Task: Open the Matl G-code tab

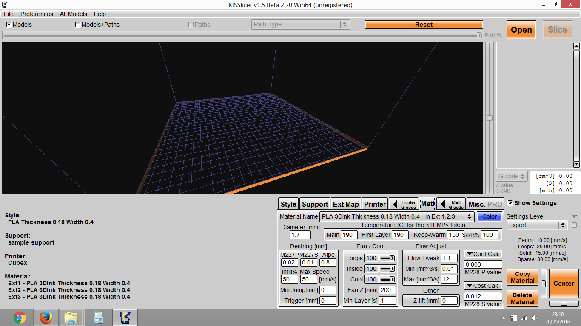Action: coord(451,204)
